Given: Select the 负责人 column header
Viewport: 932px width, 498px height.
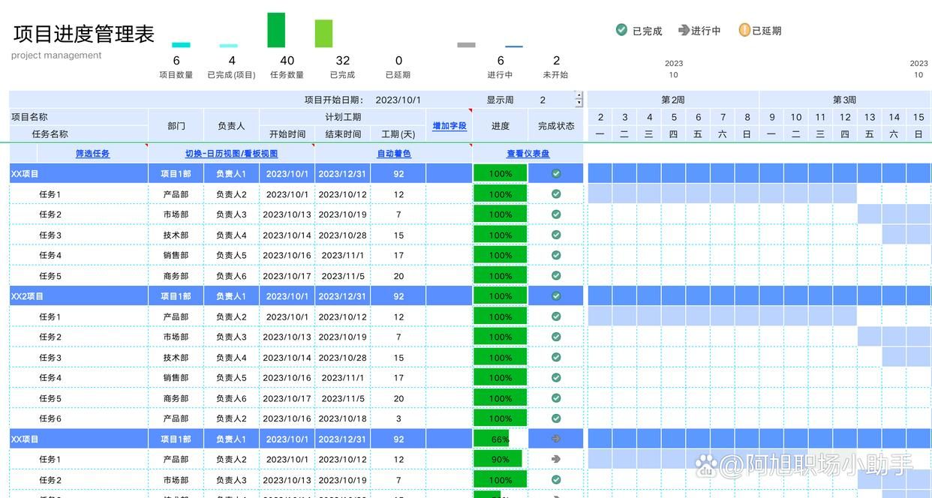Looking at the screenshot, I should pyautogui.click(x=231, y=126).
